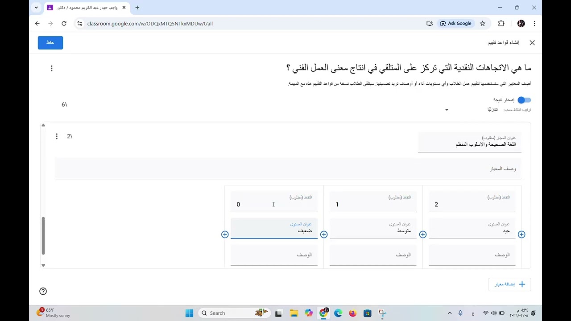Viewport: 571px width, 321px height.
Task: Go back with browser back arrow
Action: pos(37,24)
